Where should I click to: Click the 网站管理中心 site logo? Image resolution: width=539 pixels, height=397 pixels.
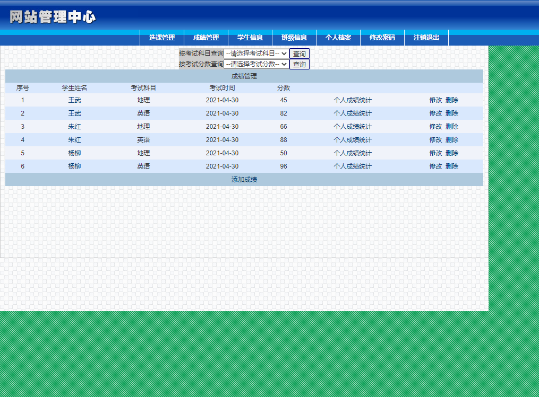[x=53, y=17]
